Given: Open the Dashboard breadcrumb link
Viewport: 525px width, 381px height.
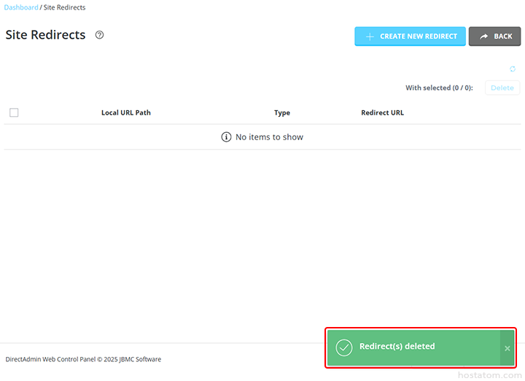Looking at the screenshot, I should pos(21,7).
